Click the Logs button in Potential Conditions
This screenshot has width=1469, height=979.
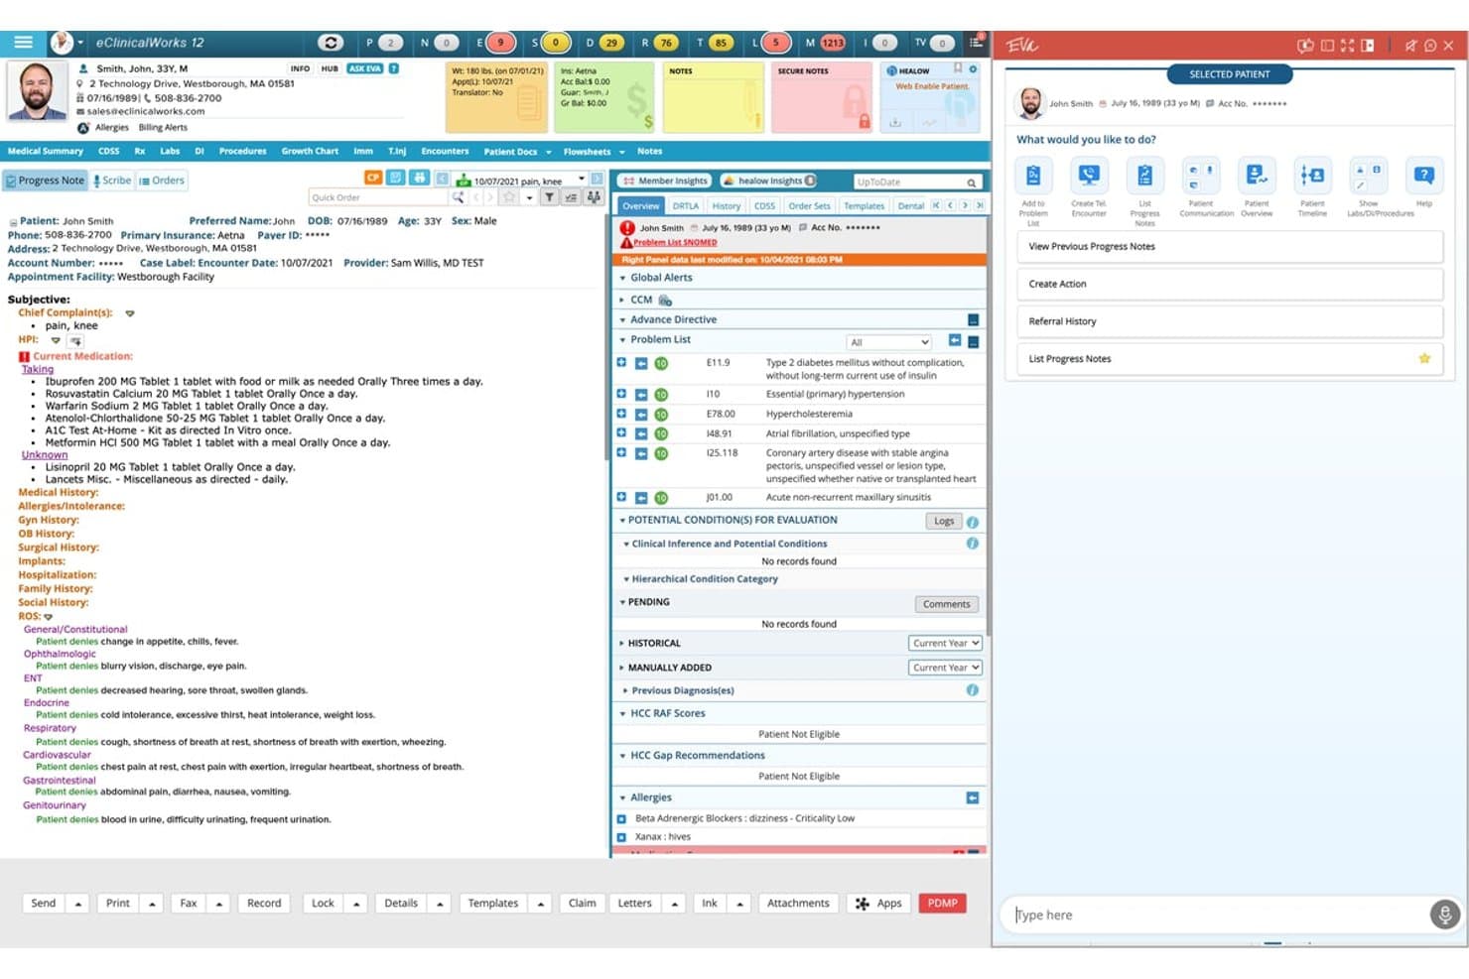tap(944, 521)
